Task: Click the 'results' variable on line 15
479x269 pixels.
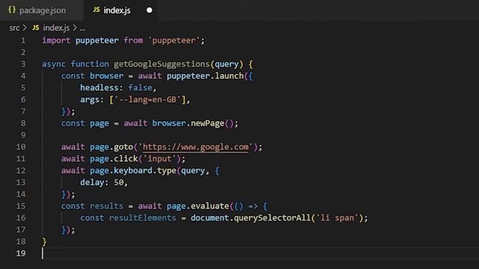Action: click(x=106, y=206)
